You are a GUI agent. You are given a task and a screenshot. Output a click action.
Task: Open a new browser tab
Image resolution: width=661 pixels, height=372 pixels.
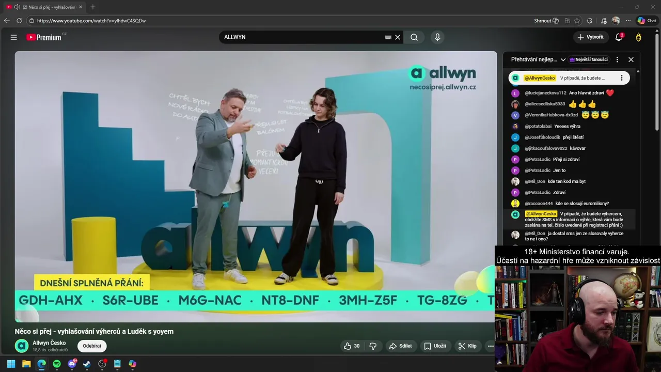click(x=93, y=7)
